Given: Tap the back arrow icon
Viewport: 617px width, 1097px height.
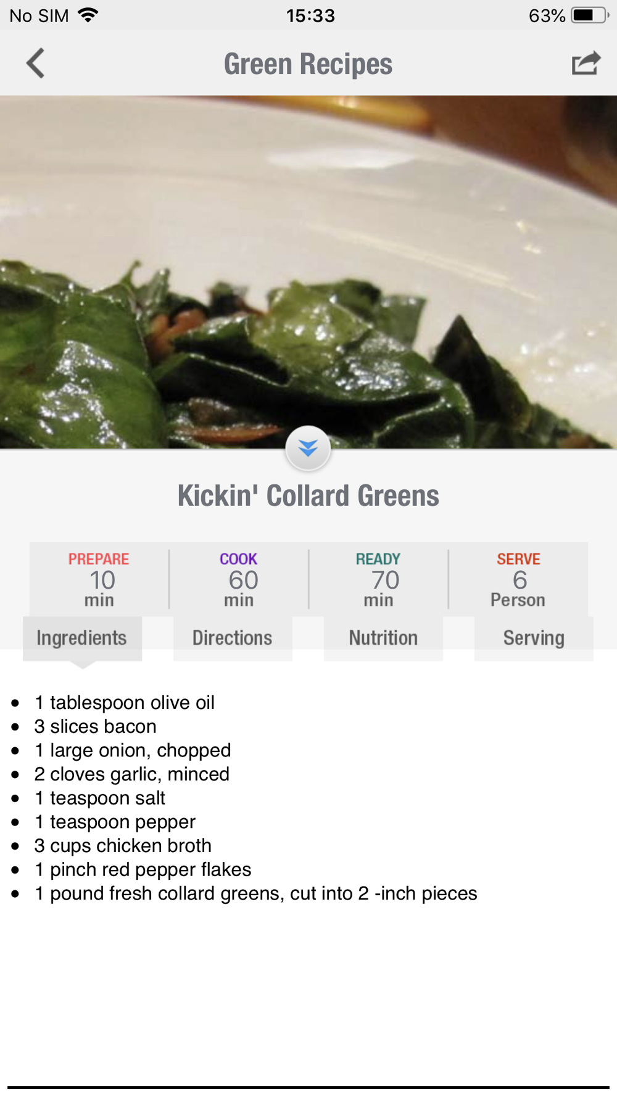Looking at the screenshot, I should 36,64.
